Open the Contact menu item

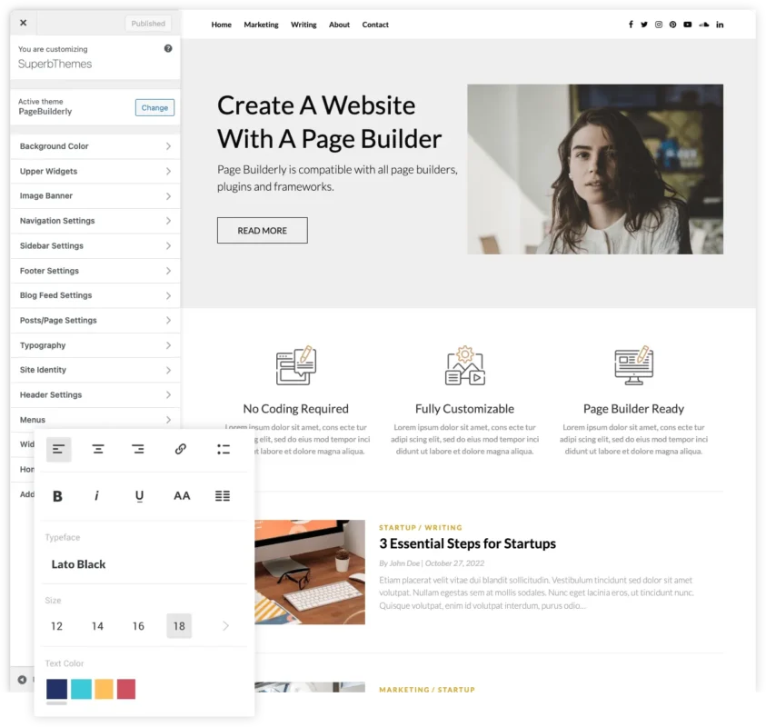coord(374,25)
